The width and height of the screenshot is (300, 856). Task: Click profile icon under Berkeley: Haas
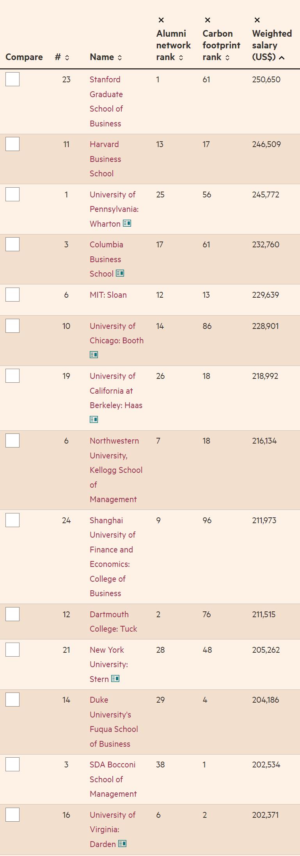coord(94,419)
